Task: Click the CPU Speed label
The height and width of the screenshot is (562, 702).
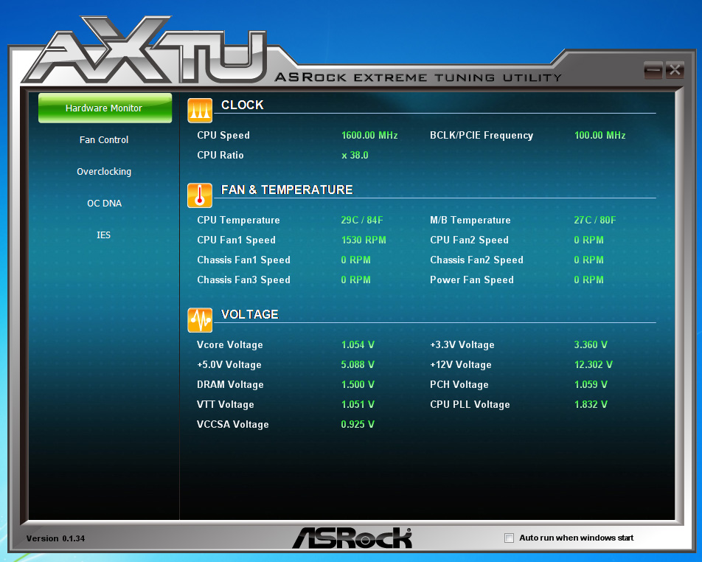Action: [223, 135]
